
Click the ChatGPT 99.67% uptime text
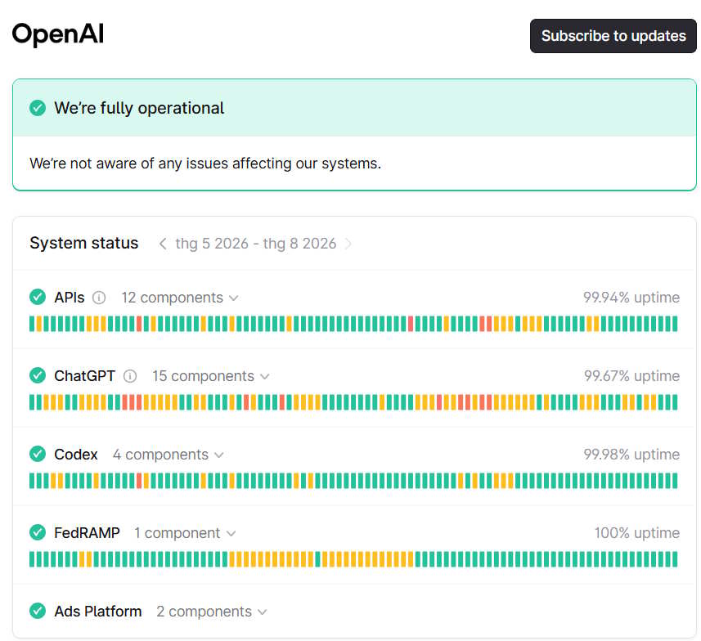631,376
